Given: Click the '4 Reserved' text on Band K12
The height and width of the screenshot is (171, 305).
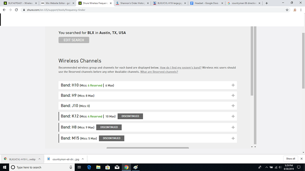Looking at the screenshot, I should click(95, 116).
